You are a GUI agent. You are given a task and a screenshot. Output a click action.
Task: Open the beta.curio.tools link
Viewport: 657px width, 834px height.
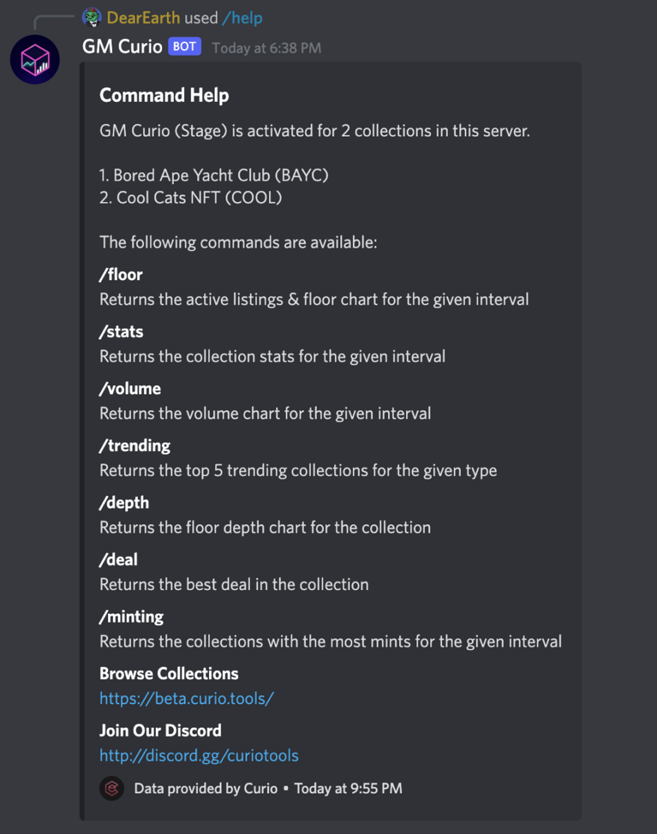coord(187,698)
